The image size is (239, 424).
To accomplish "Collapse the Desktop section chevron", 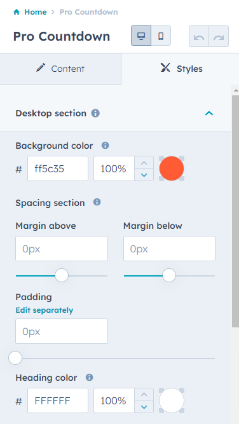I will click(209, 113).
